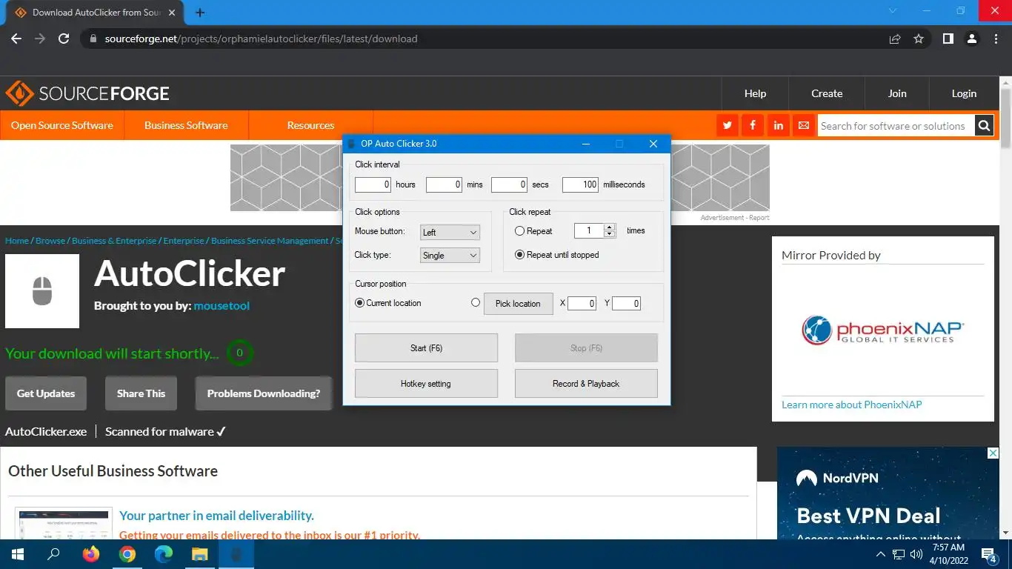This screenshot has height=569, width=1012.
Task: Click Join in the SourceForge header
Action: 897,93
